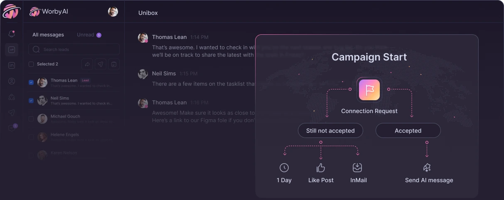Click the send icon beside Selected 2

click(100, 64)
